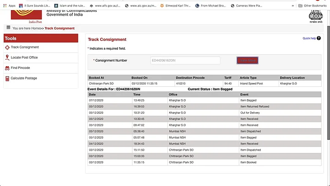This screenshot has height=186, width=330.
Task: Open the hamburger menu icon
Action: click(8, 28)
